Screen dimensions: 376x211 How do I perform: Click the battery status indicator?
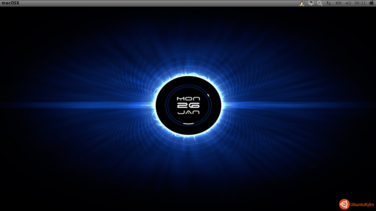coord(338,3)
